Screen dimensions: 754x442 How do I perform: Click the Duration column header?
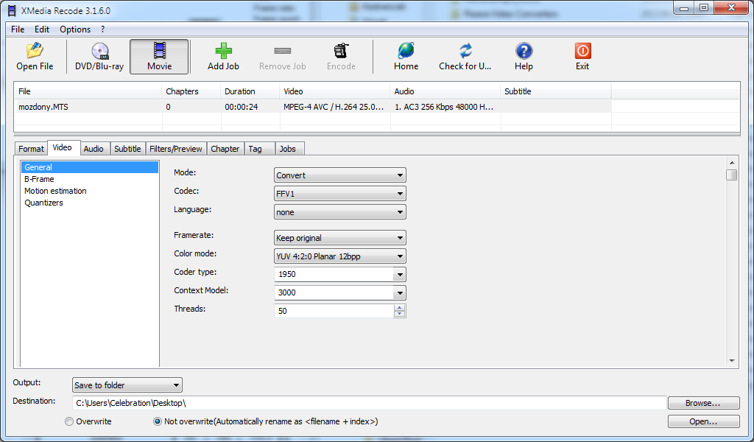coord(250,91)
